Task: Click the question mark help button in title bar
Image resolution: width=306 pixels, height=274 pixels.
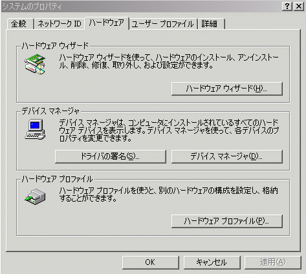Action: pyautogui.click(x=287, y=6)
